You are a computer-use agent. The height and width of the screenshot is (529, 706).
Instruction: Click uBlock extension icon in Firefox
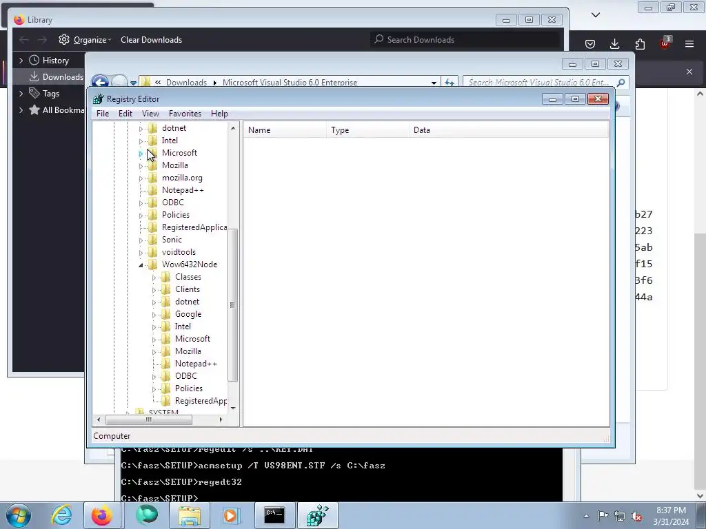665,43
